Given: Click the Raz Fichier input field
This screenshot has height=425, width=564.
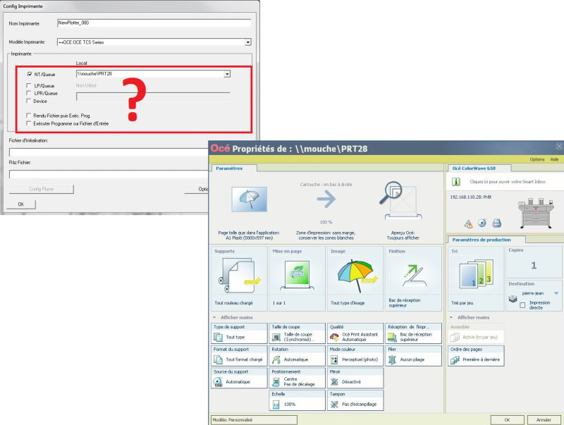Looking at the screenshot, I should click(109, 174).
